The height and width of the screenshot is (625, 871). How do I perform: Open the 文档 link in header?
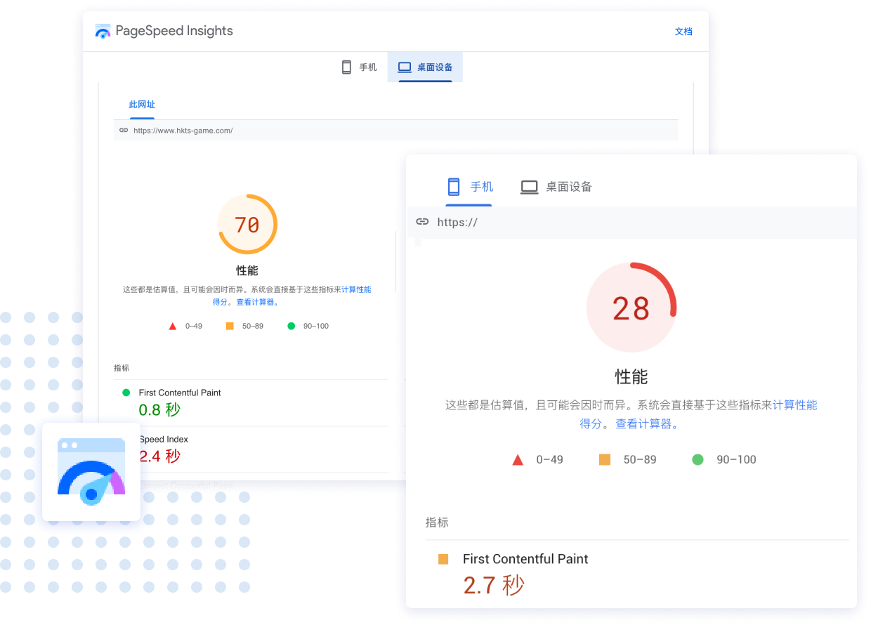coord(683,32)
